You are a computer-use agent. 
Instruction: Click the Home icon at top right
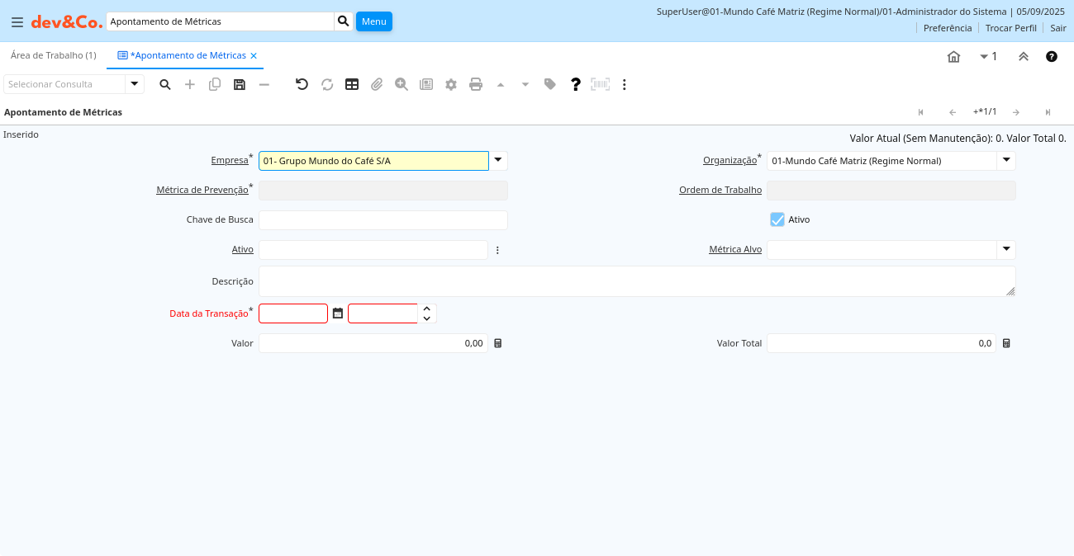(953, 57)
